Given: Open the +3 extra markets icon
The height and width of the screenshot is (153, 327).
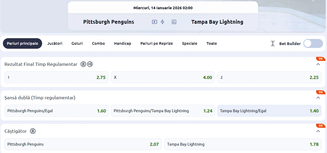Looking at the screenshot, I should click(90, 64).
